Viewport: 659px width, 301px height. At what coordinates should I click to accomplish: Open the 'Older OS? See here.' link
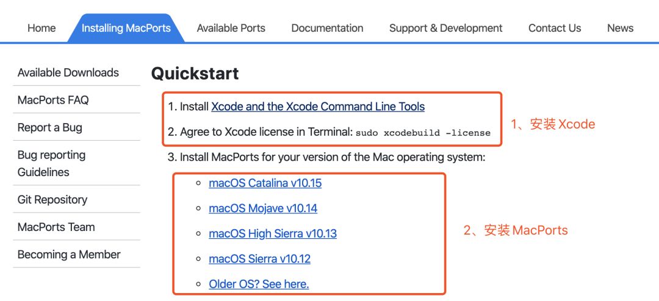(259, 284)
